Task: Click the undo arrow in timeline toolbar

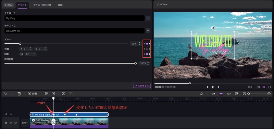Action: coord(5,94)
